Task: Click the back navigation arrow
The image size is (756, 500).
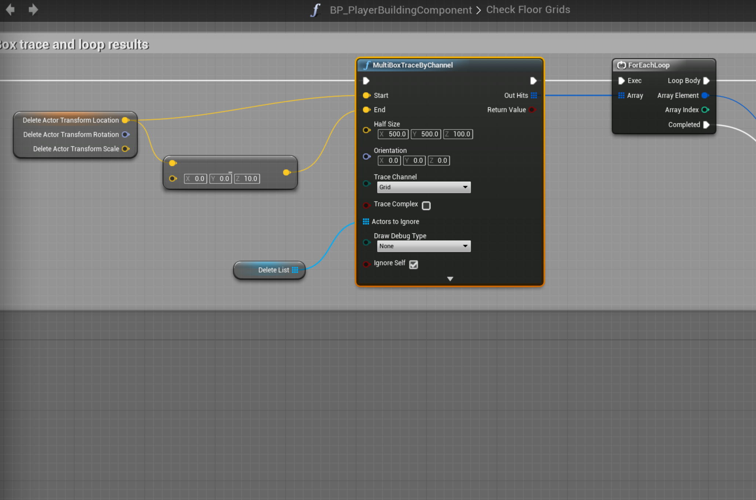Action: pos(10,9)
